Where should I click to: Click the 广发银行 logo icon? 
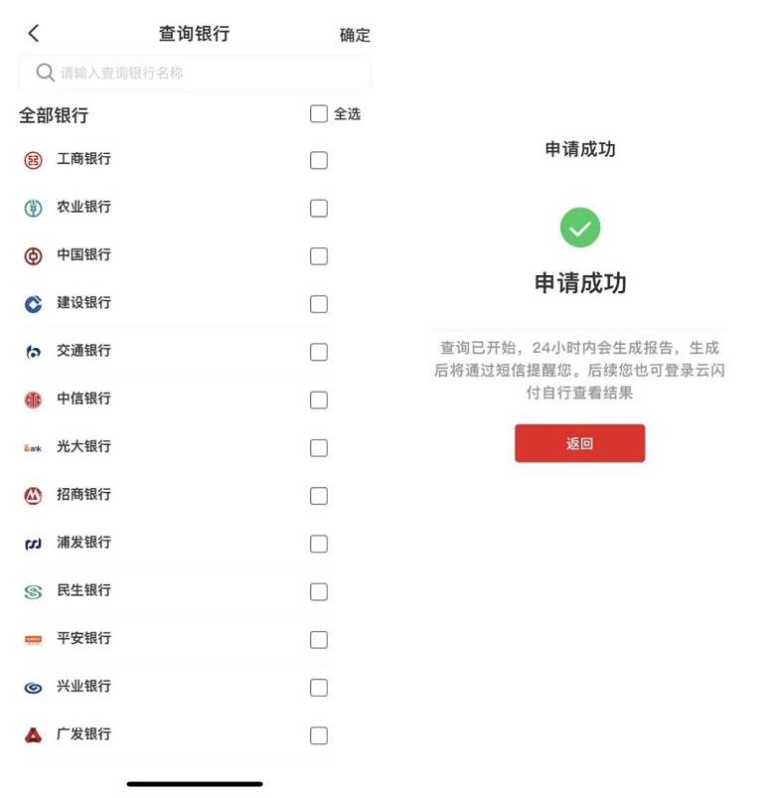[34, 735]
